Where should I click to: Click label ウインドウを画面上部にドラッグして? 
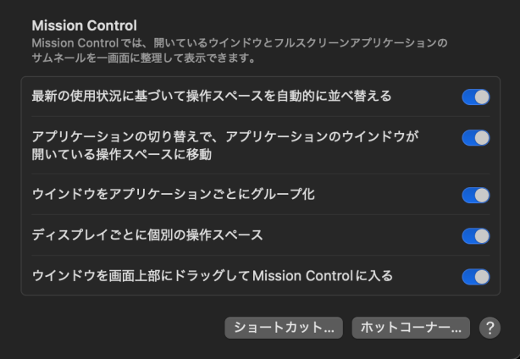[141, 276]
